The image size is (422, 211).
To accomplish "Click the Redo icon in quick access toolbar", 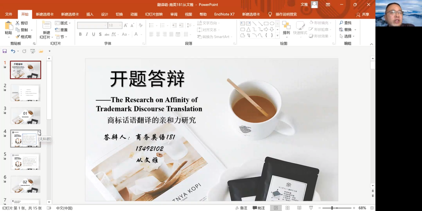I will coord(24,51).
